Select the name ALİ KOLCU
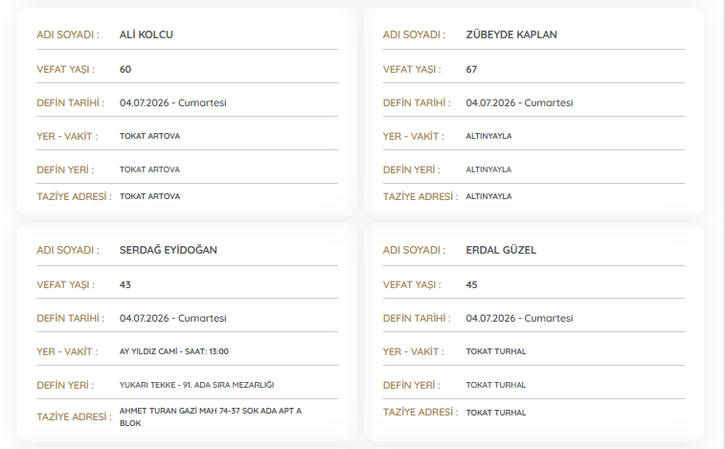The height and width of the screenshot is (449, 725). [147, 34]
